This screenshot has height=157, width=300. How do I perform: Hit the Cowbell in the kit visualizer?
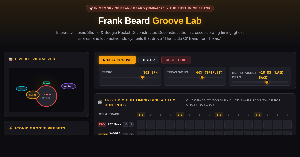pos(46,83)
